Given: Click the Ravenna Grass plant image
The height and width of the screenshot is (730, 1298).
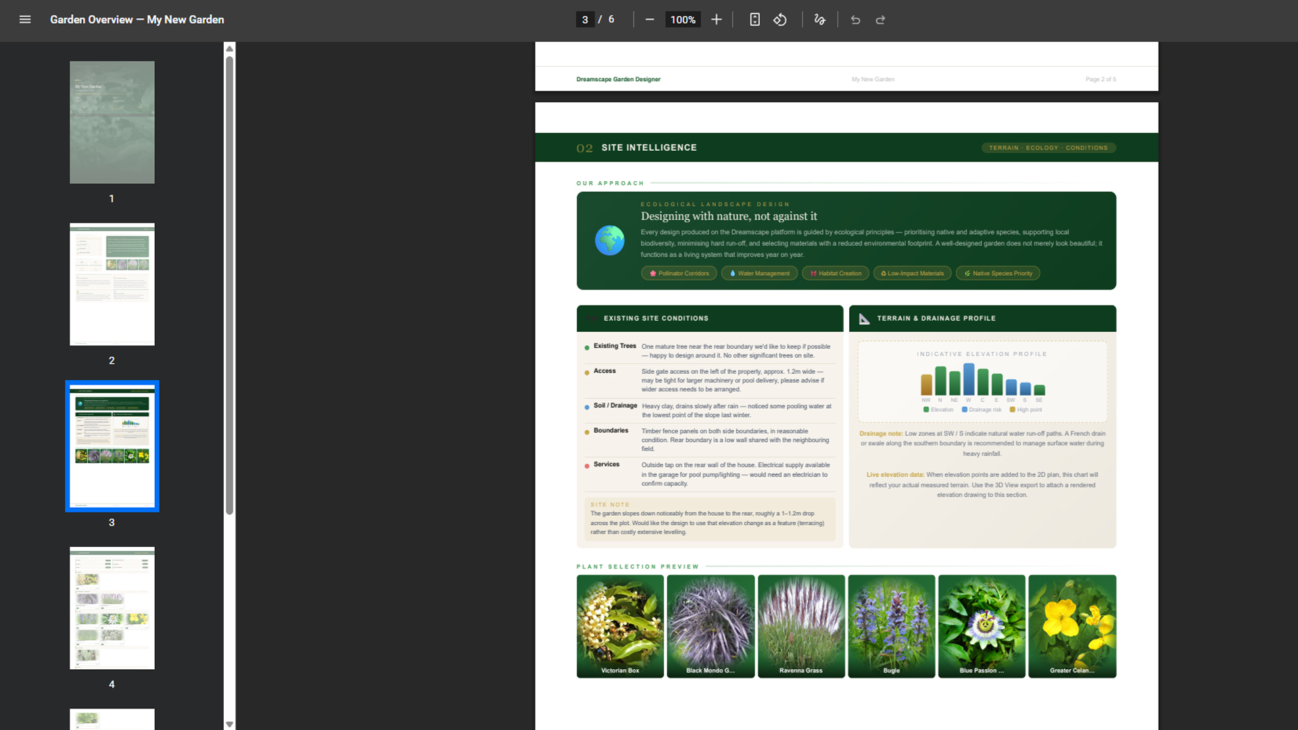Looking at the screenshot, I should coord(801,626).
